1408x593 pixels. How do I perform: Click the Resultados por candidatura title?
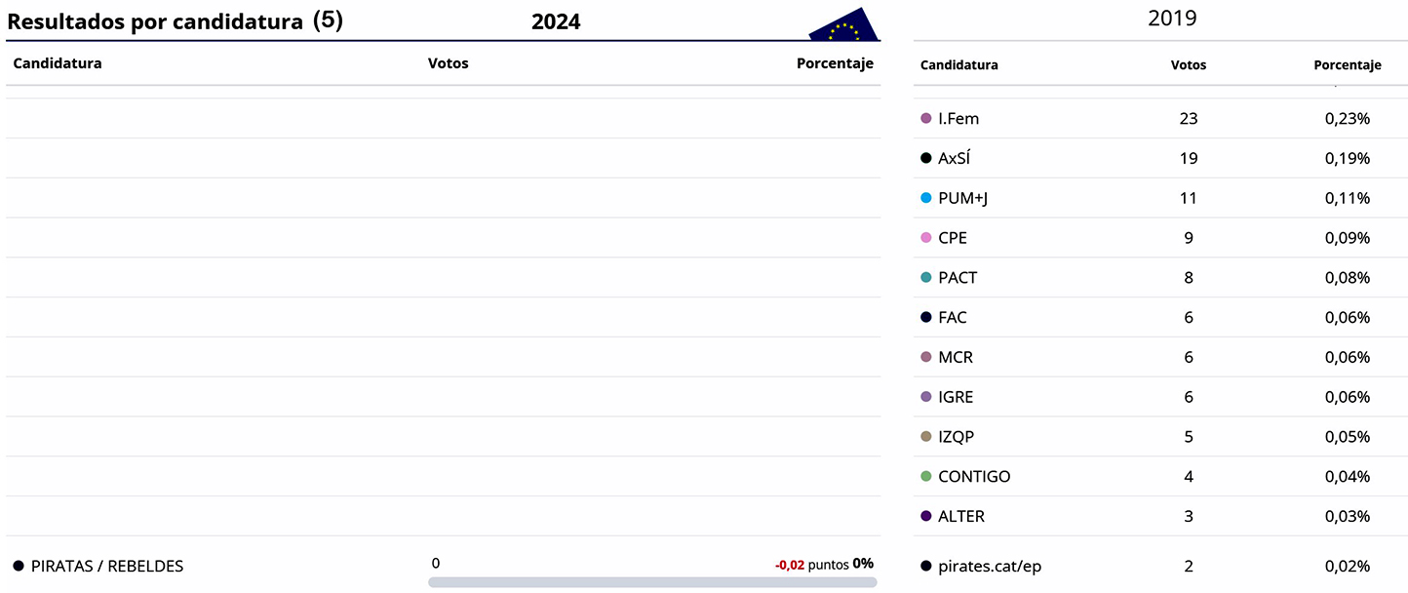155,21
